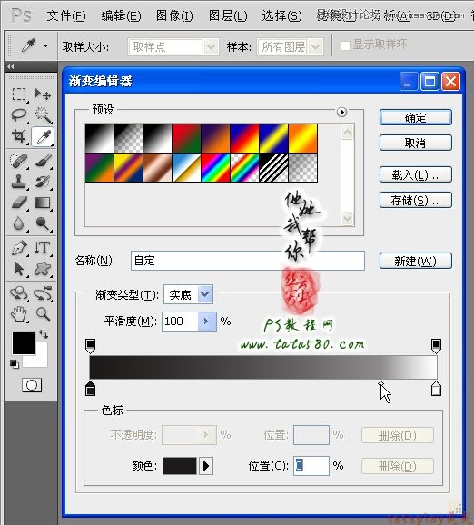Open the color stop 颜色 arrow menu
Image resolution: width=474 pixels, height=525 pixels.
[206, 466]
